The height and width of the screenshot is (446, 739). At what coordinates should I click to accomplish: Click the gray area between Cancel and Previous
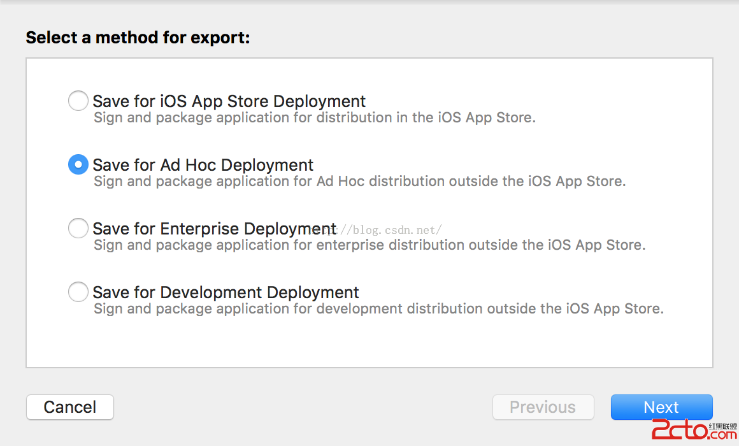click(303, 407)
